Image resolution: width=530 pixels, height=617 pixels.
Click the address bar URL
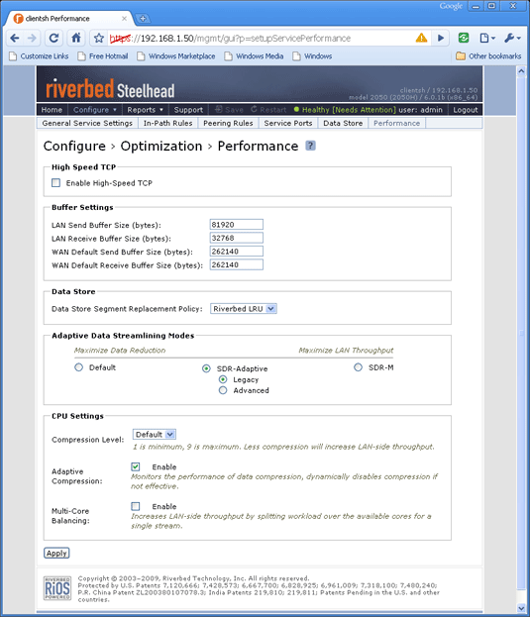[230, 39]
